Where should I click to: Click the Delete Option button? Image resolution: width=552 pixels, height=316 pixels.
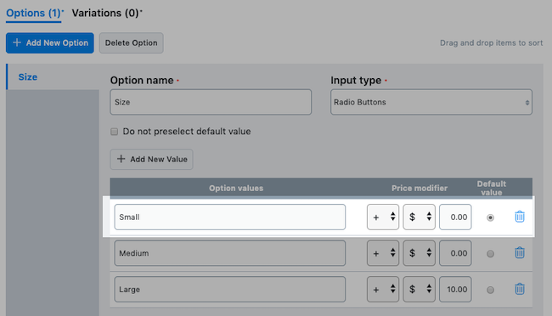pos(132,43)
